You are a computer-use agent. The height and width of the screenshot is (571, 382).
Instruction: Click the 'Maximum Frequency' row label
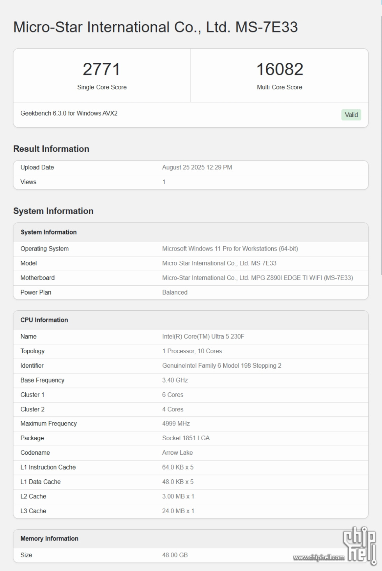(x=49, y=423)
